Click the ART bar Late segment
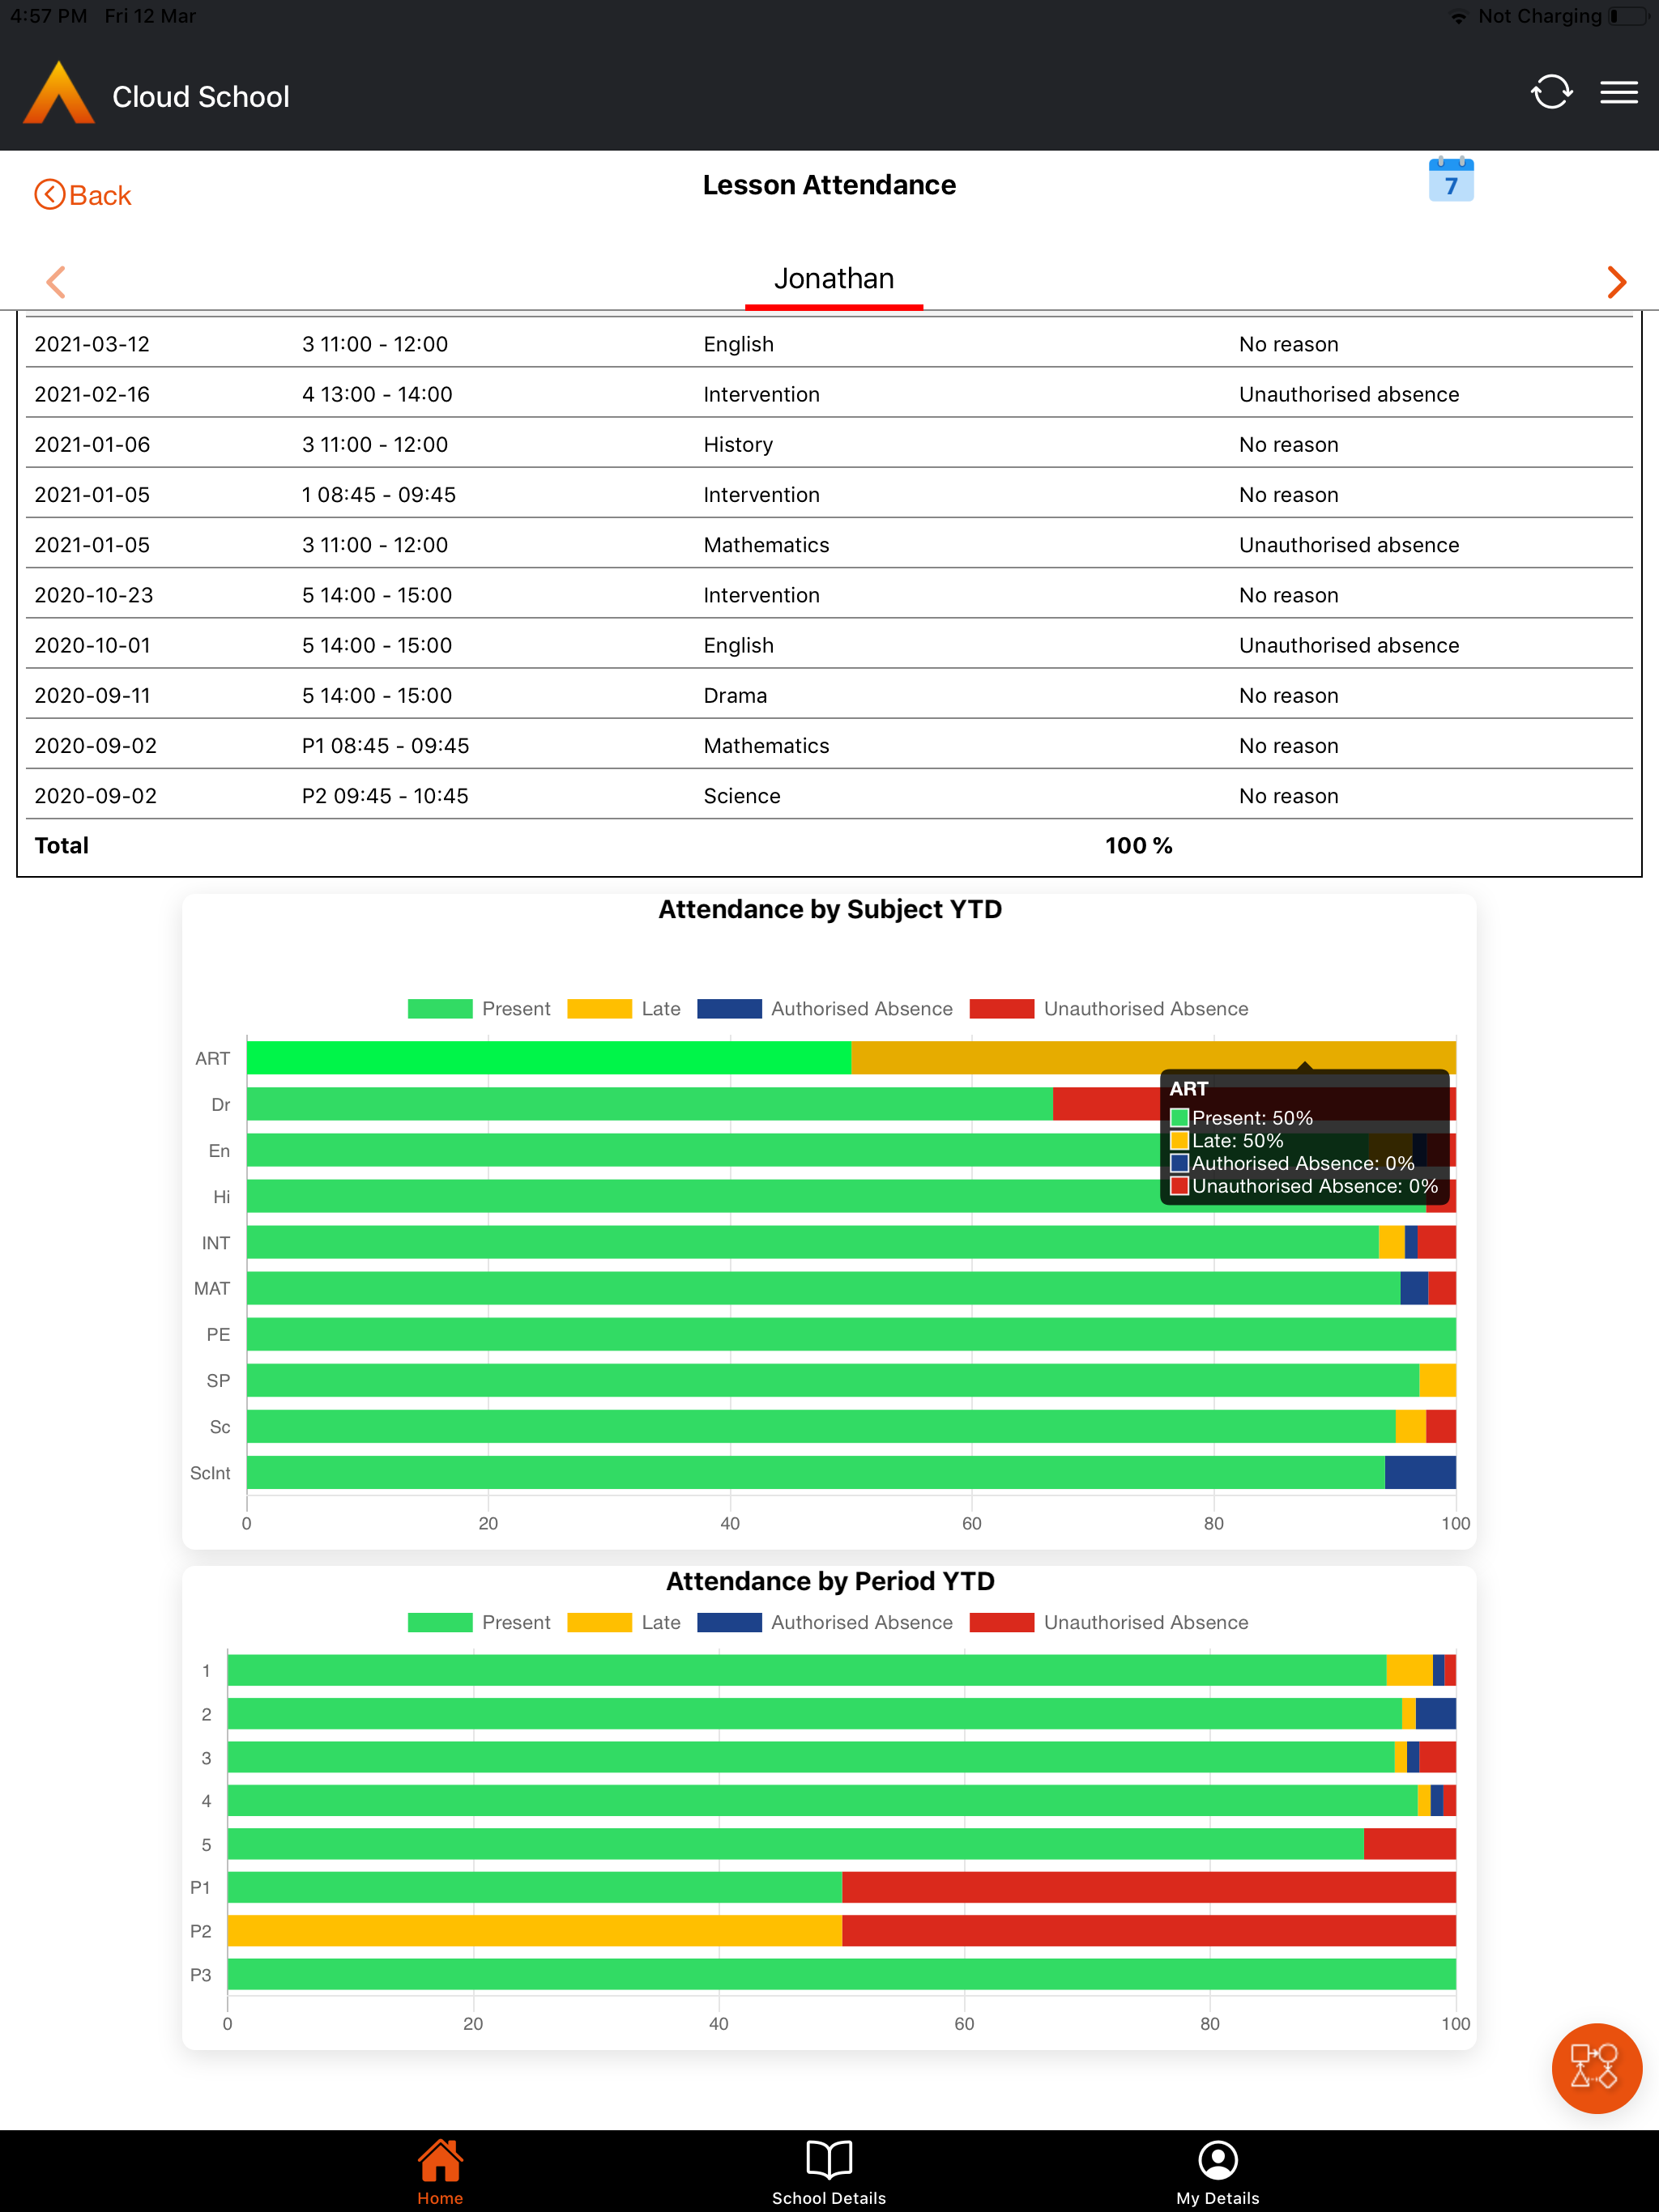The width and height of the screenshot is (1659, 2212). pyautogui.click(x=1153, y=1058)
